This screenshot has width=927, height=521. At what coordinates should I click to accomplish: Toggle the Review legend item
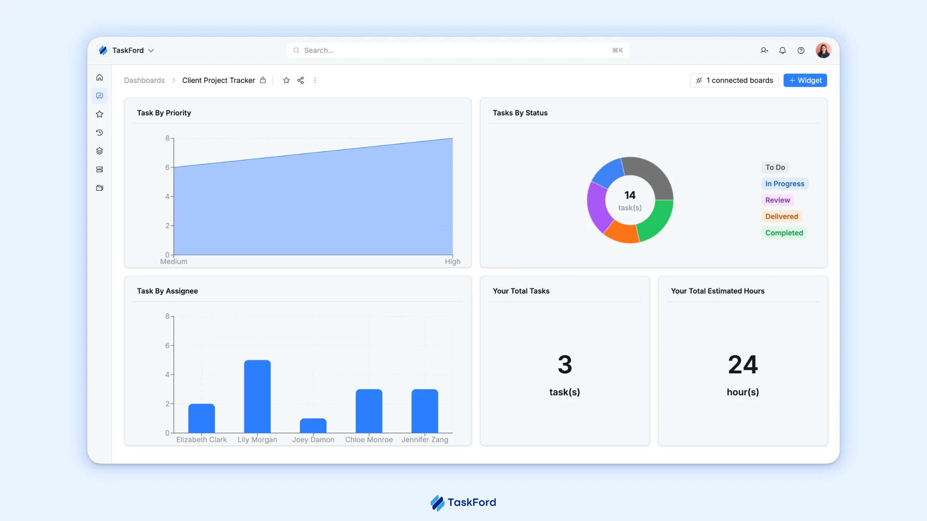pos(778,200)
